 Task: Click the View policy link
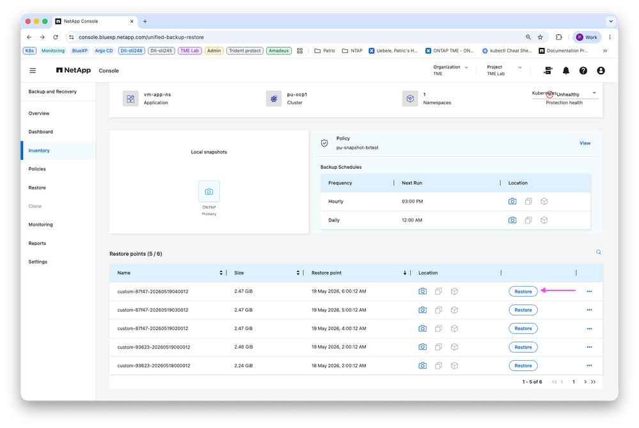[x=585, y=143]
